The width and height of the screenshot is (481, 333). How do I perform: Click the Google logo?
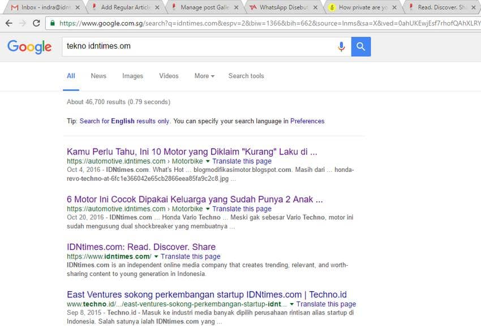coord(29,47)
